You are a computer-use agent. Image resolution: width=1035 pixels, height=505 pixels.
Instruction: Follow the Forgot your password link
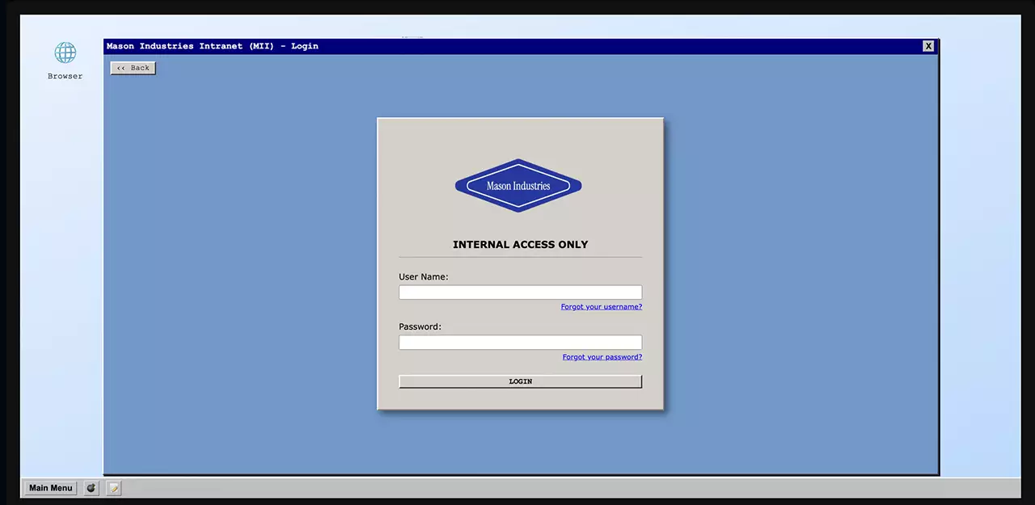coord(602,357)
